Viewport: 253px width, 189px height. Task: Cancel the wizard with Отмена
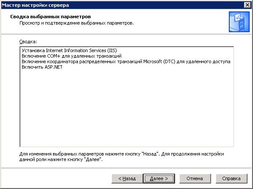(195, 178)
